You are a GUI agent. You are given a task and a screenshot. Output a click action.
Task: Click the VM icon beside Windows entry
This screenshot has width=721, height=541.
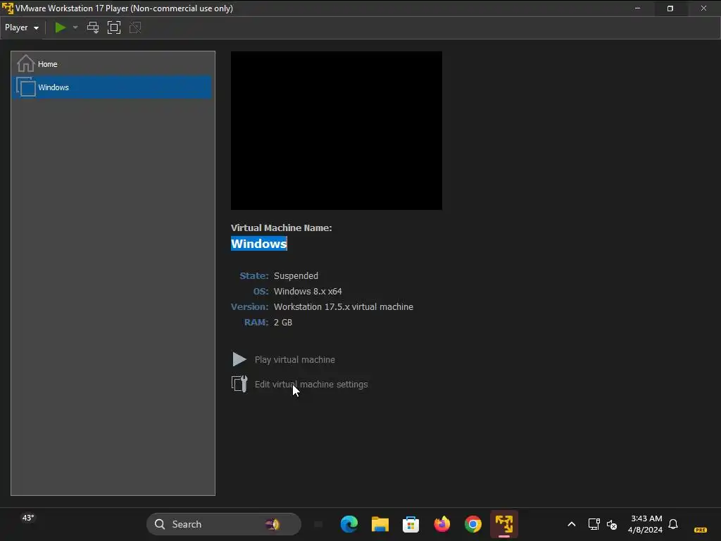click(26, 87)
